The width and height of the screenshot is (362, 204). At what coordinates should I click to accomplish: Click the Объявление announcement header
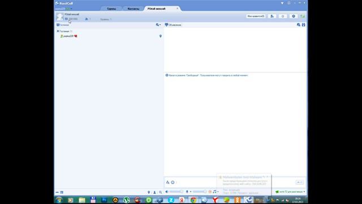(173, 25)
